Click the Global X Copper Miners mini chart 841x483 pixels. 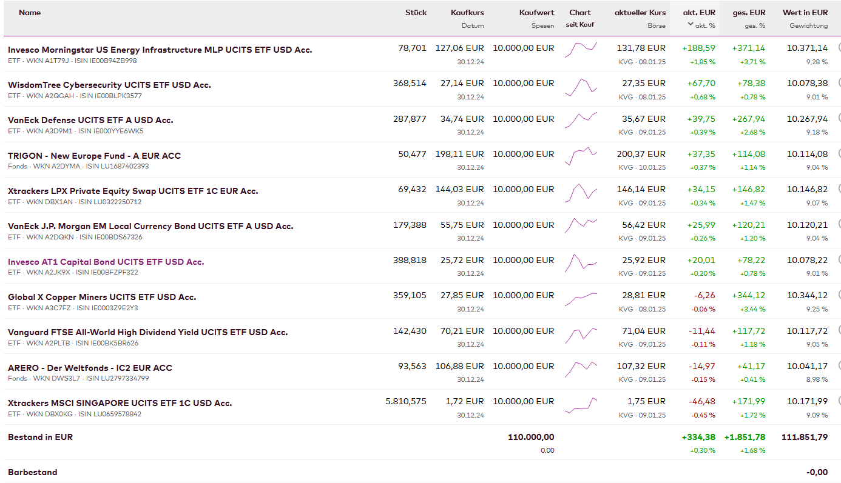pos(581,298)
